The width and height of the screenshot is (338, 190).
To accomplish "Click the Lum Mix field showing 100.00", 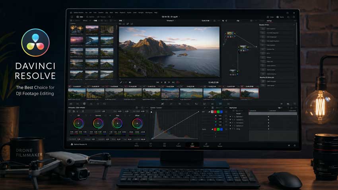I will click(143, 139).
